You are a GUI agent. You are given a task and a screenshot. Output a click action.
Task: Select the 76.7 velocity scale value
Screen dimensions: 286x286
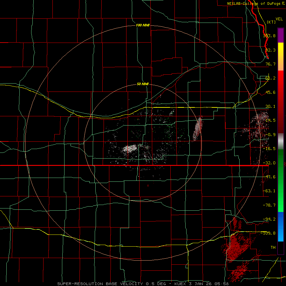270,64
